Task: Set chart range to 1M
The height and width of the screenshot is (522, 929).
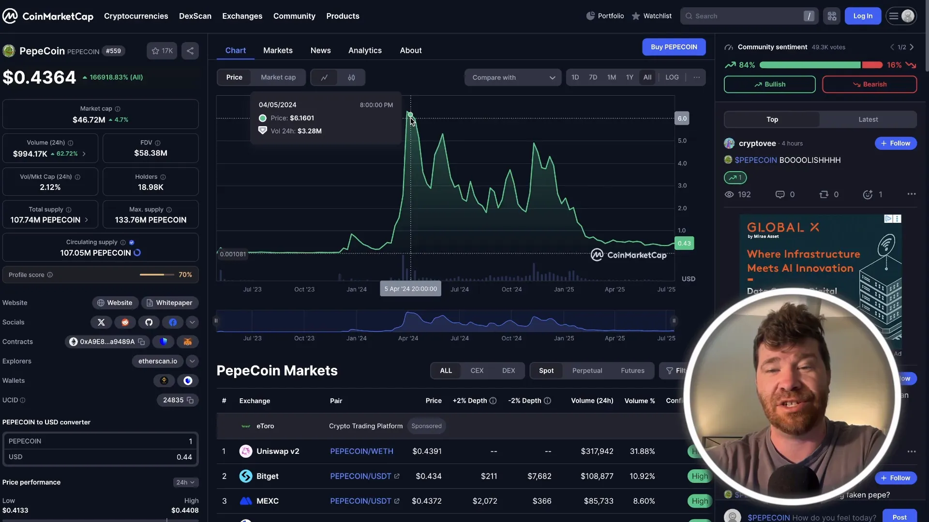Action: pyautogui.click(x=612, y=77)
